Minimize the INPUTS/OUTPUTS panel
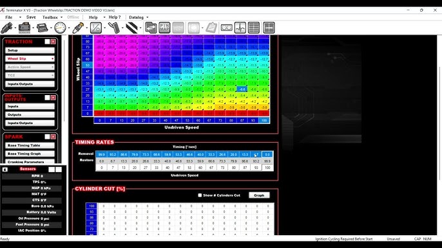The width and height of the screenshot is (442, 248). pos(48,98)
